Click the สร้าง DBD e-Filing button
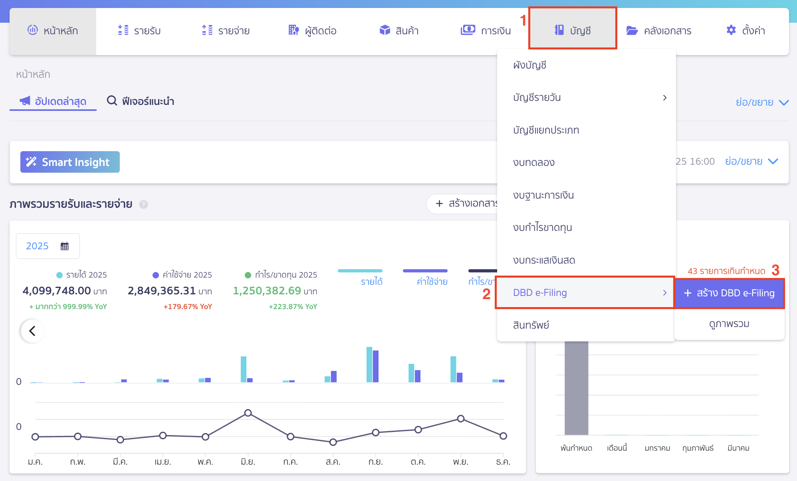Viewport: 797px width, 481px height. point(729,293)
